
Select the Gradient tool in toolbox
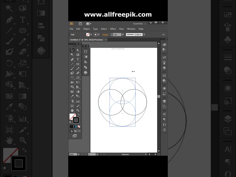(78, 92)
